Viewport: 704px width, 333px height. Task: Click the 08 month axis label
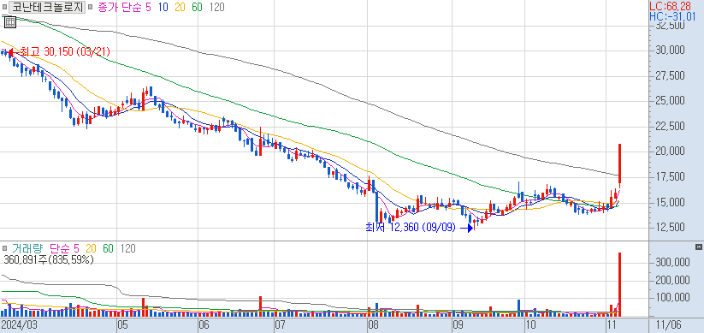[373, 324]
